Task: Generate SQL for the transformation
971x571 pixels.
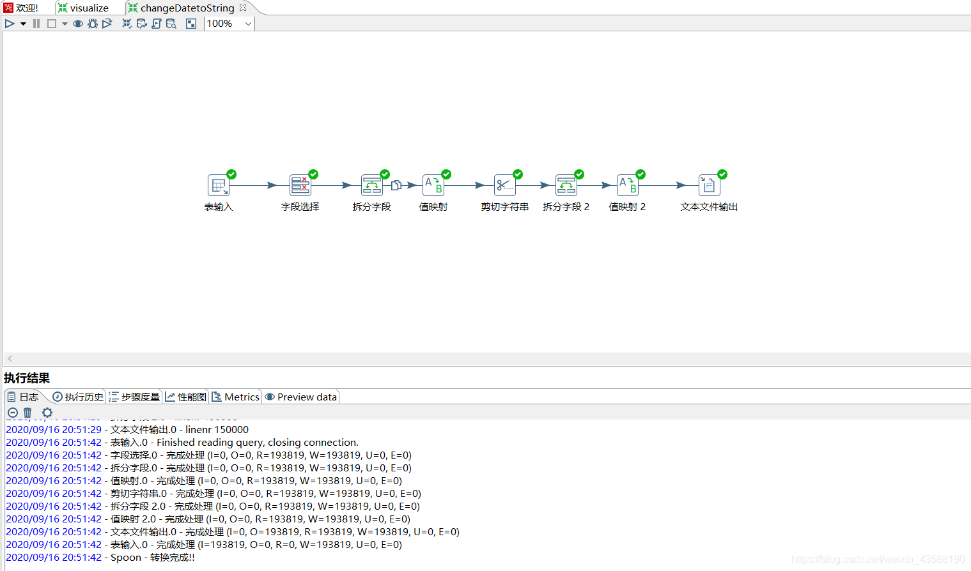Action: pos(157,24)
